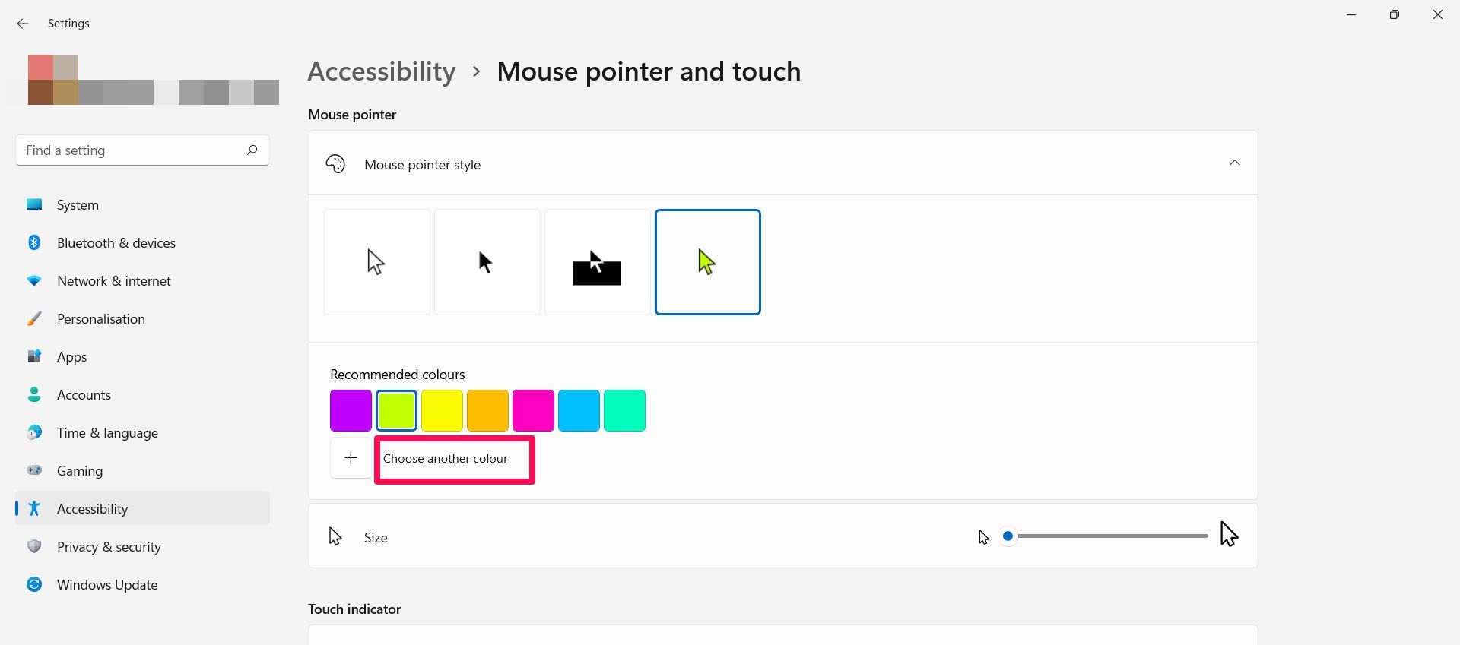Open Privacy & security settings
This screenshot has width=1460, height=645.
tap(109, 546)
